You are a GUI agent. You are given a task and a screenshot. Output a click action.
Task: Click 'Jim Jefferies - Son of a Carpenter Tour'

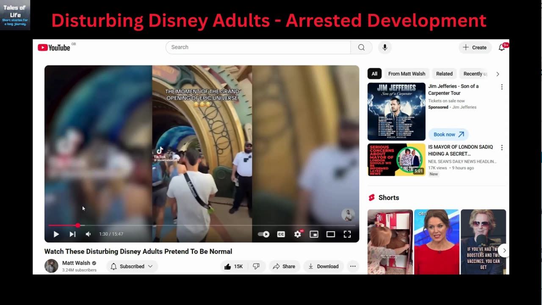point(453,89)
